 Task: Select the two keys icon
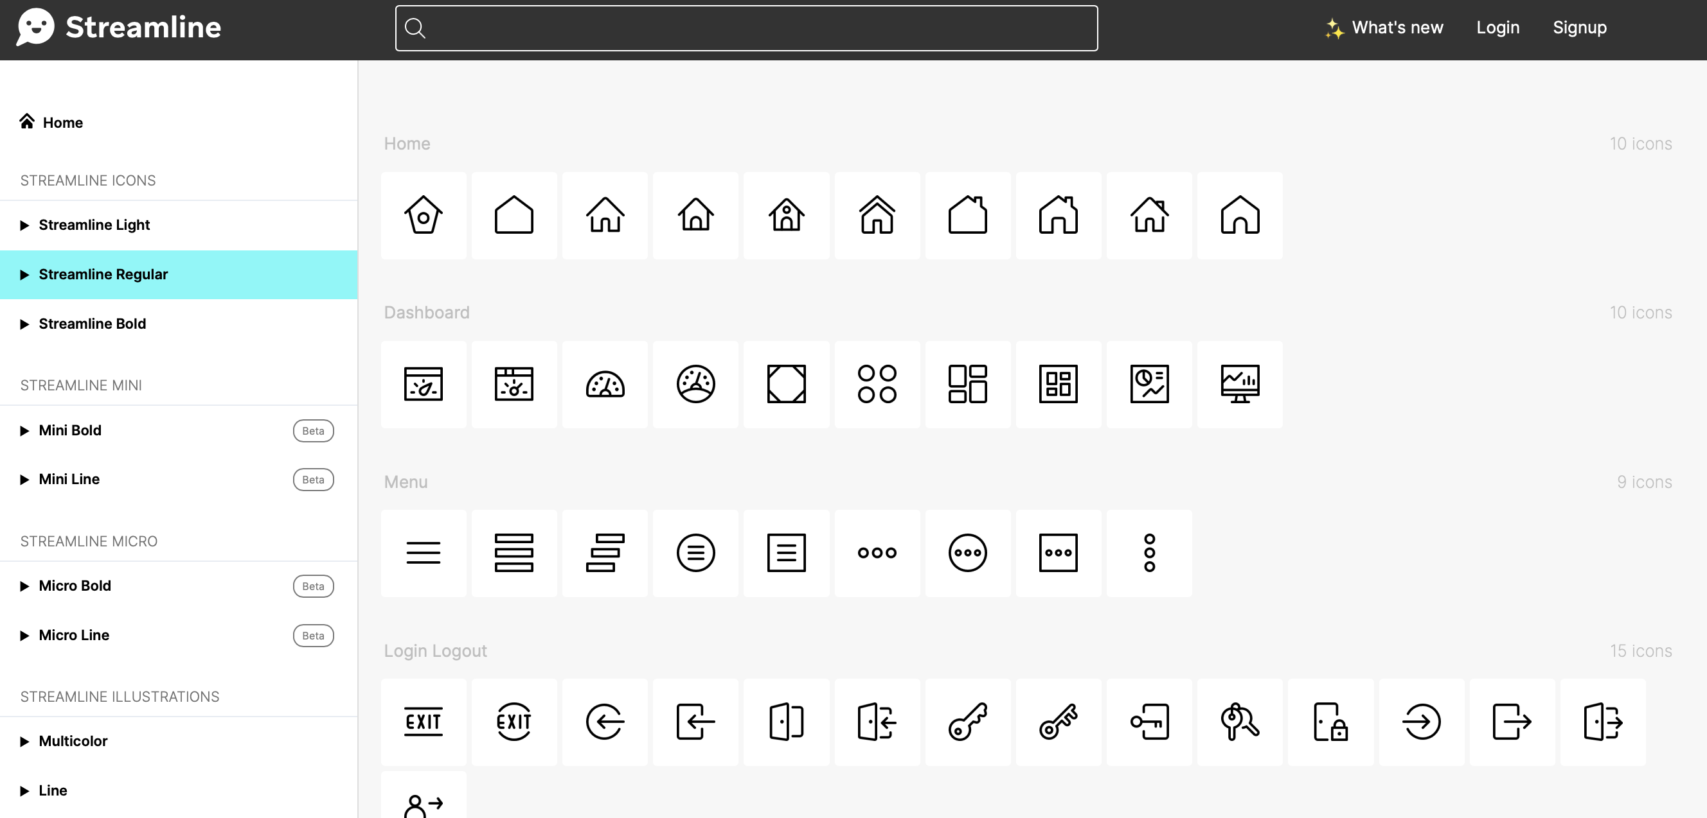click(1240, 722)
